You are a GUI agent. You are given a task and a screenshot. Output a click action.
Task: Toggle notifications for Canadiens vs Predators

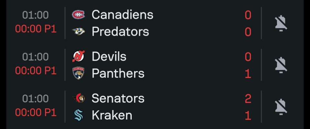(x=281, y=23)
